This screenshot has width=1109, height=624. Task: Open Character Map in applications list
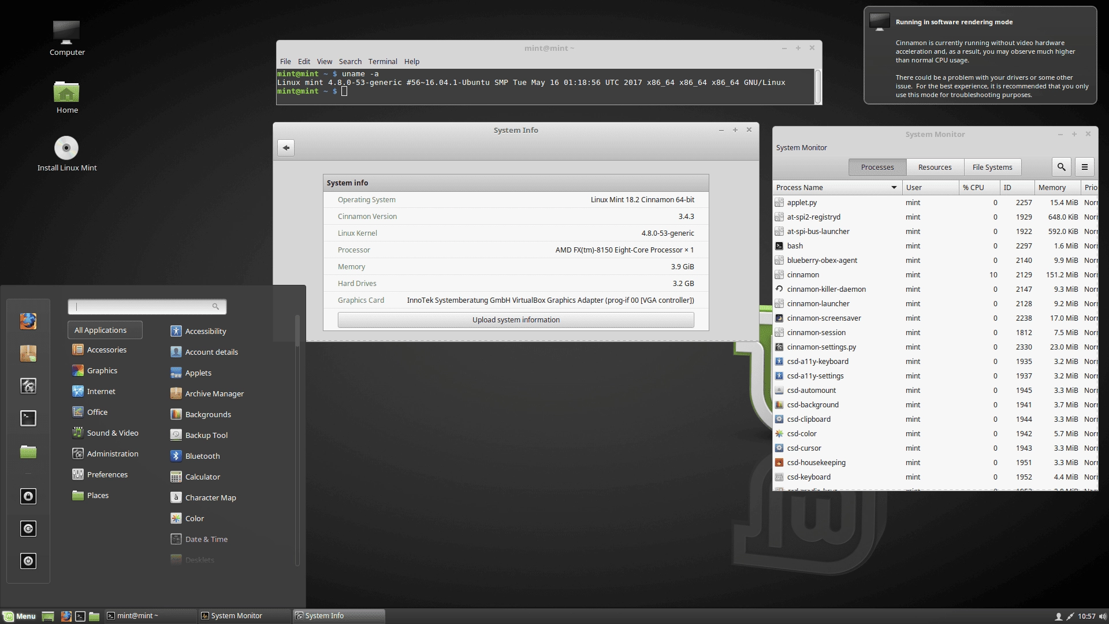pyautogui.click(x=203, y=497)
